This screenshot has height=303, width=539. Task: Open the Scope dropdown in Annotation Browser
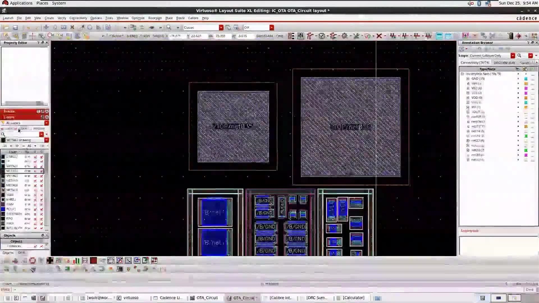coord(512,56)
